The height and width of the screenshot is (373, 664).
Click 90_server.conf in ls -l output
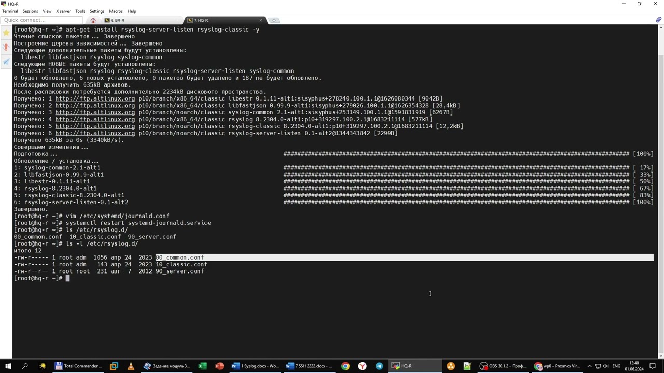pyautogui.click(x=179, y=271)
